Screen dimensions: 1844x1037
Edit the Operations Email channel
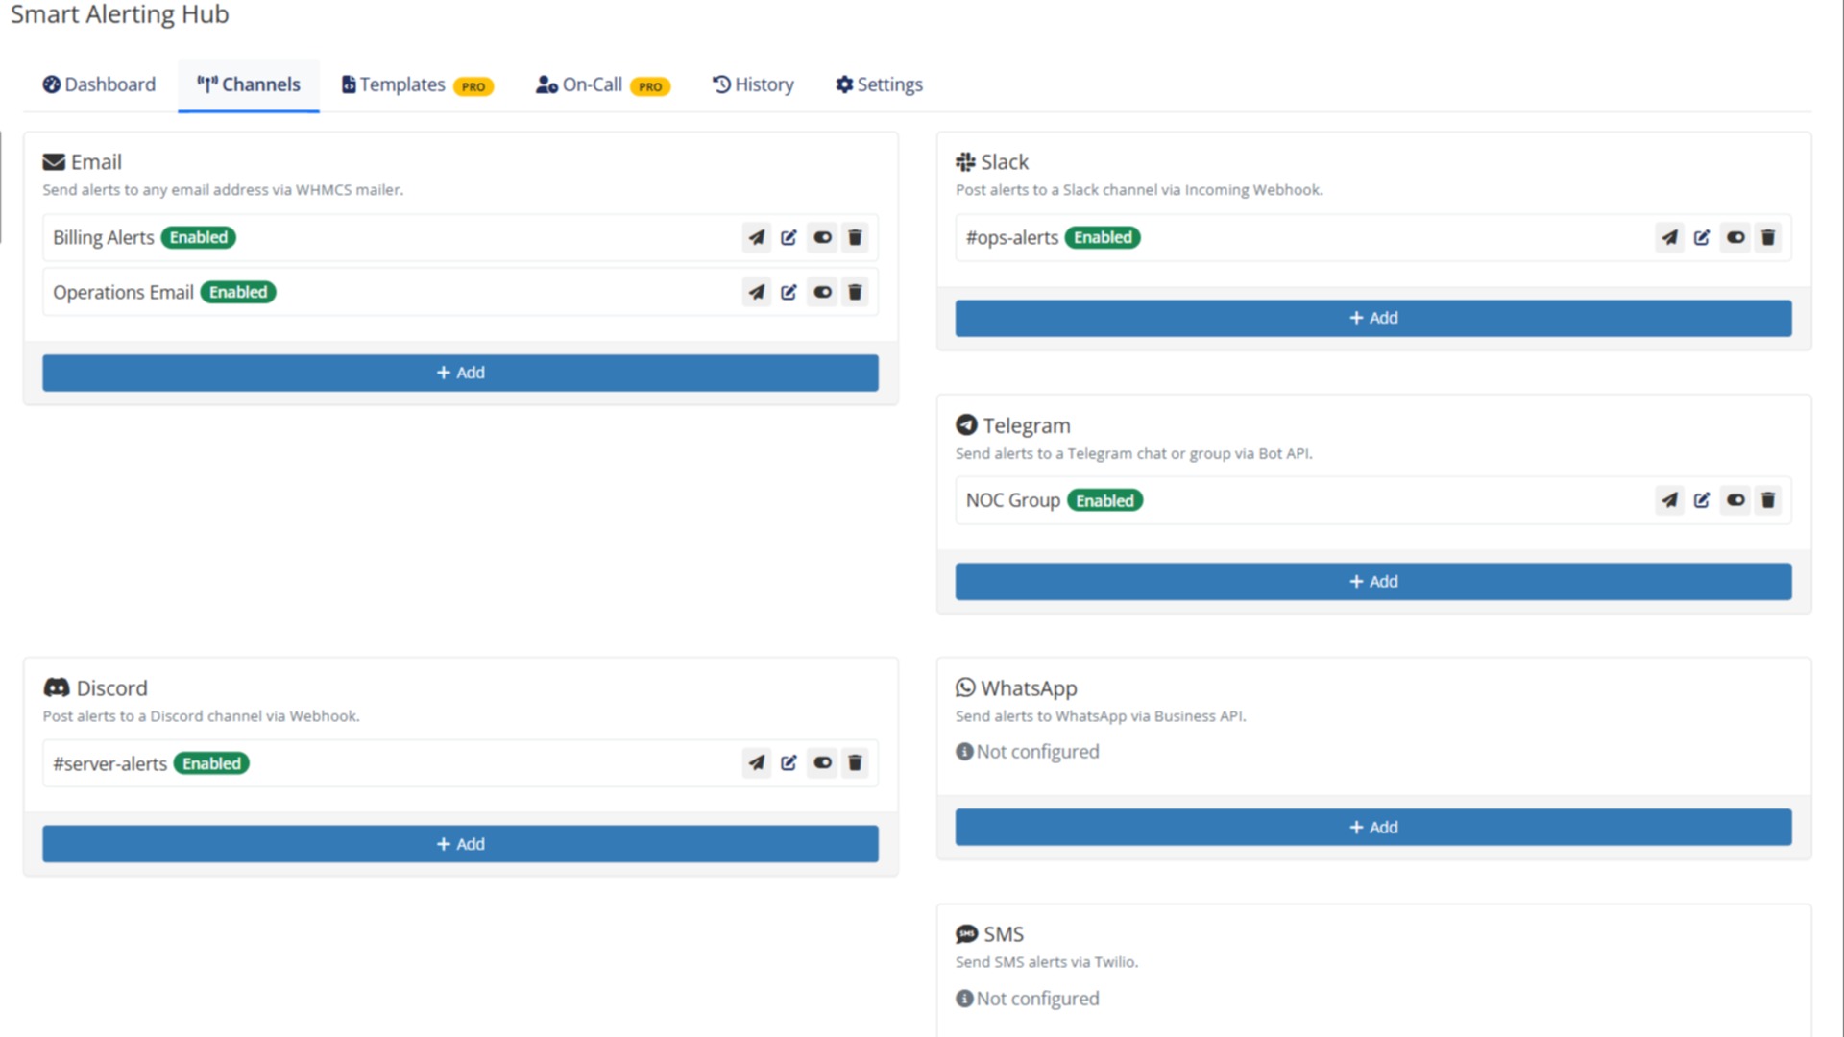click(x=789, y=292)
